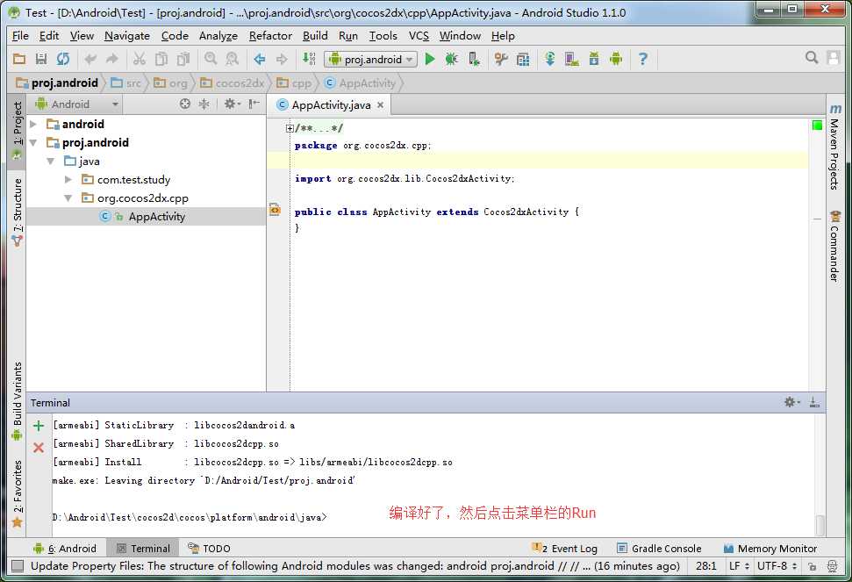This screenshot has height=582, width=852.
Task: Click the Paste toolbar icon
Action: [x=183, y=59]
